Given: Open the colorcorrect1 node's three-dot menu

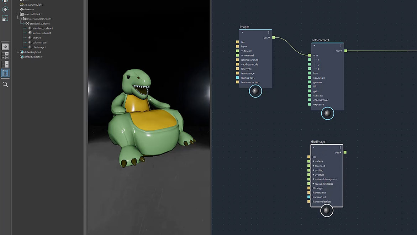Looking at the screenshot, I should (x=341, y=46).
